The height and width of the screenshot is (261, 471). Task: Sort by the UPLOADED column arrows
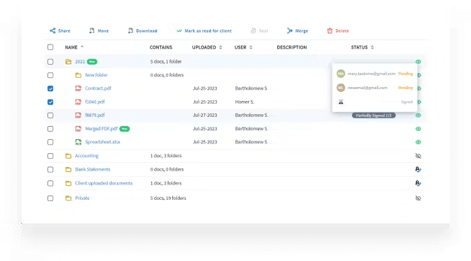220,47
